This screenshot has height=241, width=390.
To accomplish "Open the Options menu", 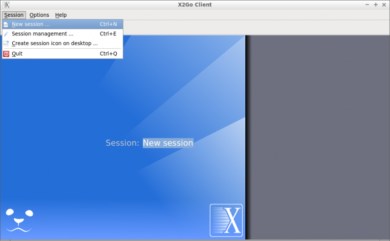I will click(39, 15).
